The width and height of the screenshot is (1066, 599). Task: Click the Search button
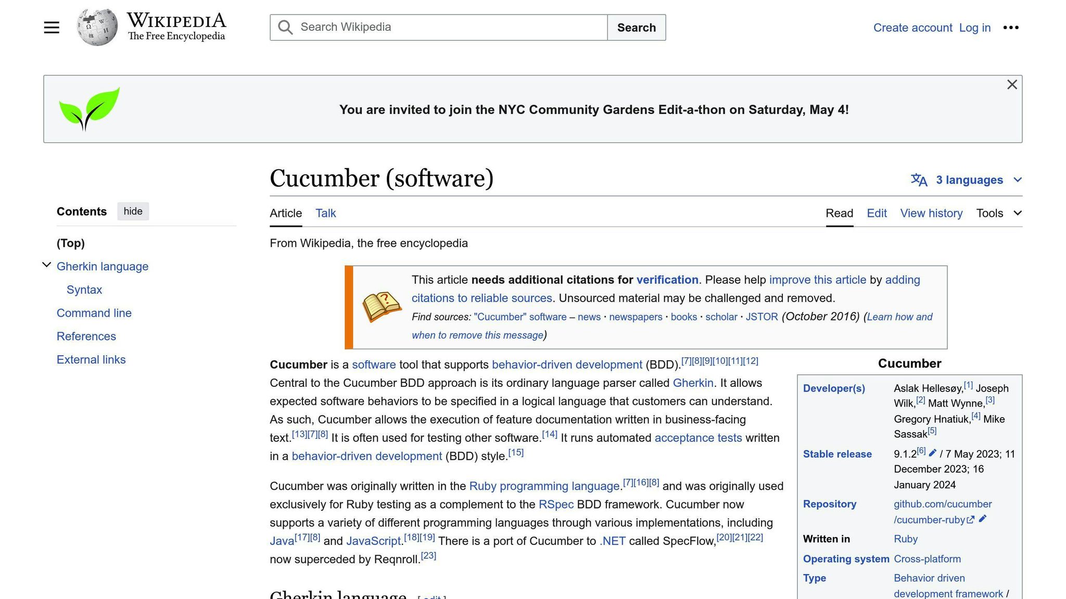pos(636,28)
